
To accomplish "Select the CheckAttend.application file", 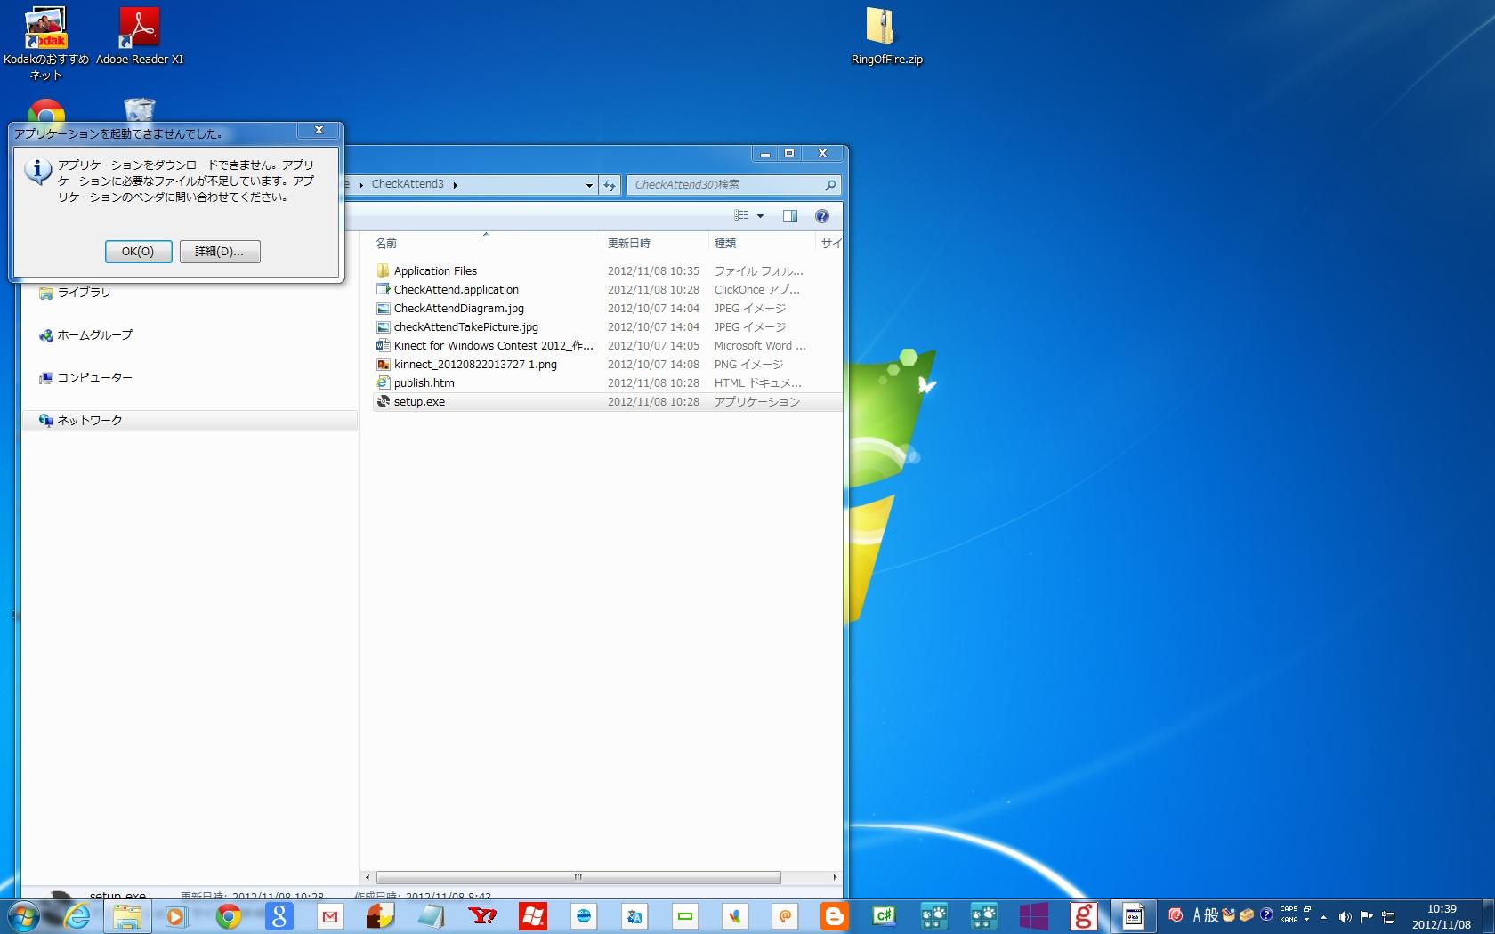I will click(x=456, y=290).
